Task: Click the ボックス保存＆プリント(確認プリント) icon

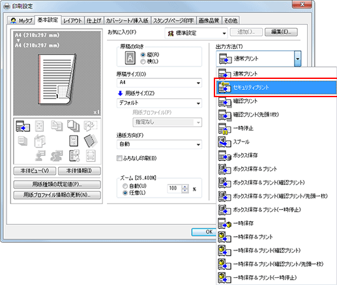Action: (x=224, y=183)
